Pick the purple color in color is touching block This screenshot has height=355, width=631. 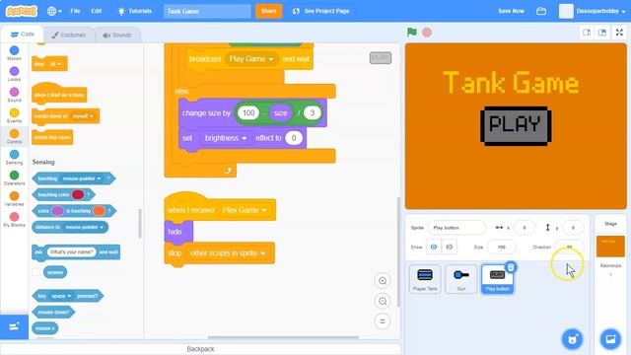pyautogui.click(x=57, y=211)
